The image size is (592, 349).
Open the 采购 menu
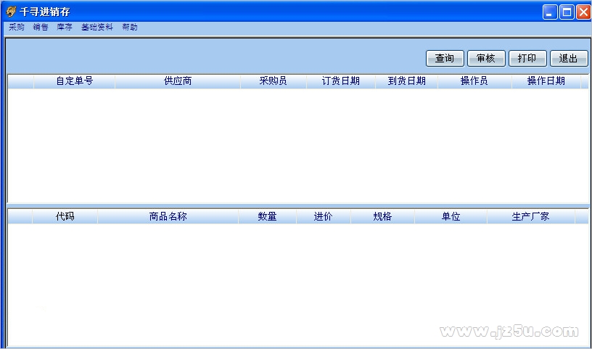pyautogui.click(x=17, y=27)
